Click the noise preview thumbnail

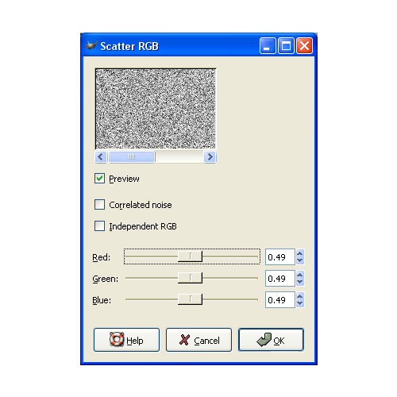[156, 109]
